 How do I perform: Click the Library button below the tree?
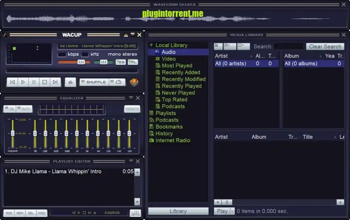(x=178, y=211)
